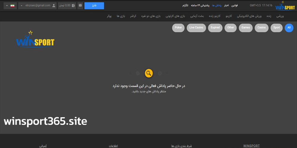
Task: Click the Iran flag language icon
Action: pos(12,6)
